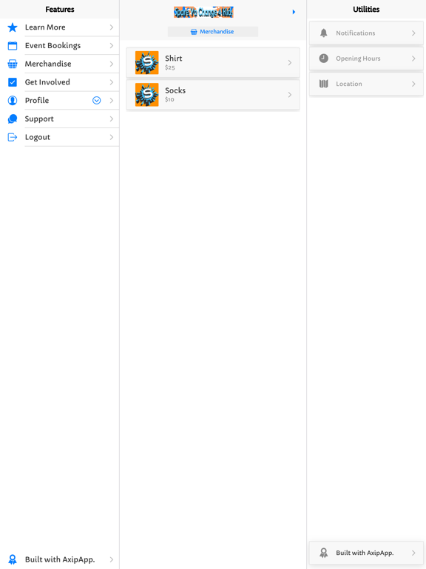Viewport: 426px width, 569px height.
Task: Click the Features panel heading
Action: (60, 10)
